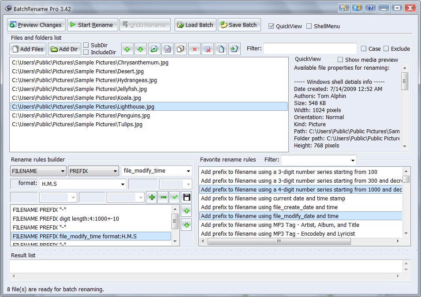Screen dimensions: 421x297
Task: Click the green move-down arrow in files toolbar
Action: coord(141,49)
